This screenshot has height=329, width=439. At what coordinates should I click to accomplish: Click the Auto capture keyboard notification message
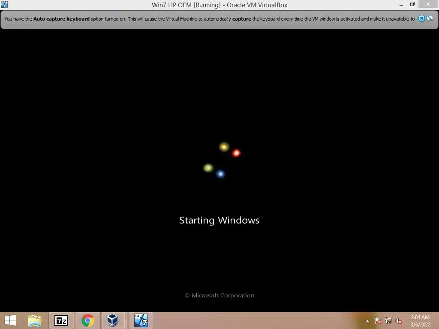(209, 19)
